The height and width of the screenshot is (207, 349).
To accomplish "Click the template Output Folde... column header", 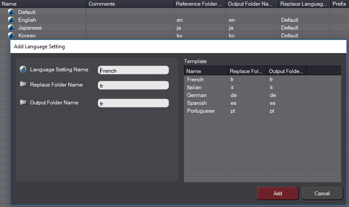I will pyautogui.click(x=286, y=71).
